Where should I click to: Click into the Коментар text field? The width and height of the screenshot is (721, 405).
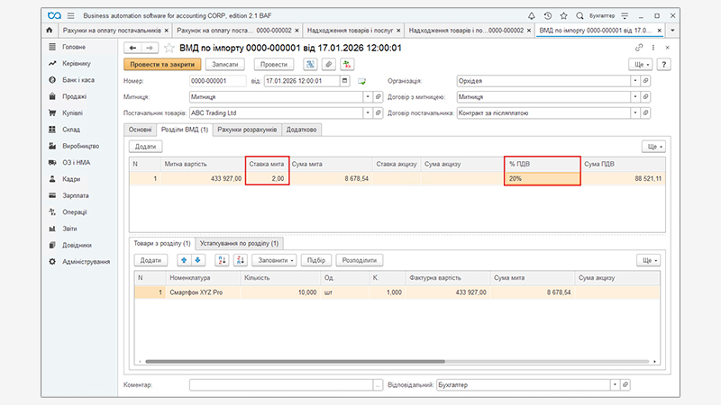click(x=280, y=385)
